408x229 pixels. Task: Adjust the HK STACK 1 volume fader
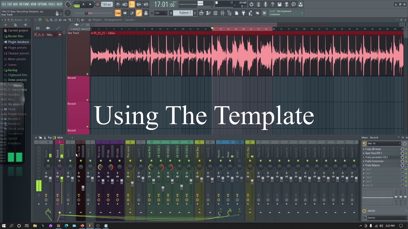pyautogui.click(x=163, y=188)
